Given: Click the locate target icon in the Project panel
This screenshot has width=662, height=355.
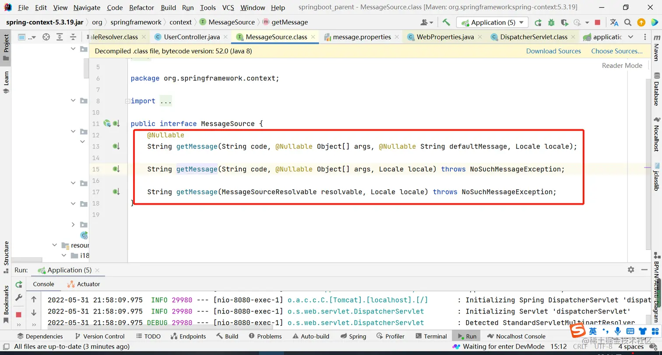Looking at the screenshot, I should tap(46, 37).
